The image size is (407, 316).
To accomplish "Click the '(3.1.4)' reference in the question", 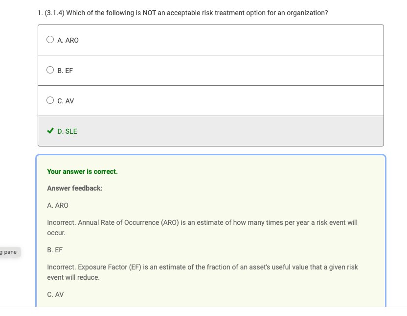I will pyautogui.click(x=54, y=13).
